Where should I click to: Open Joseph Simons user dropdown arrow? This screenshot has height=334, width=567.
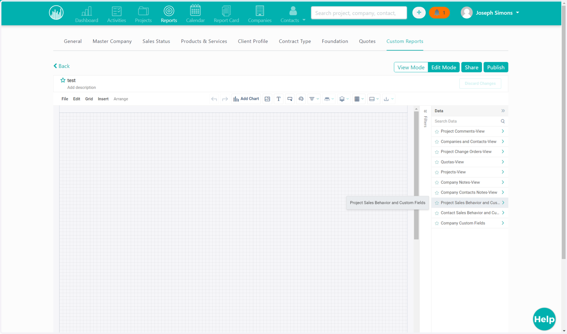pos(517,13)
